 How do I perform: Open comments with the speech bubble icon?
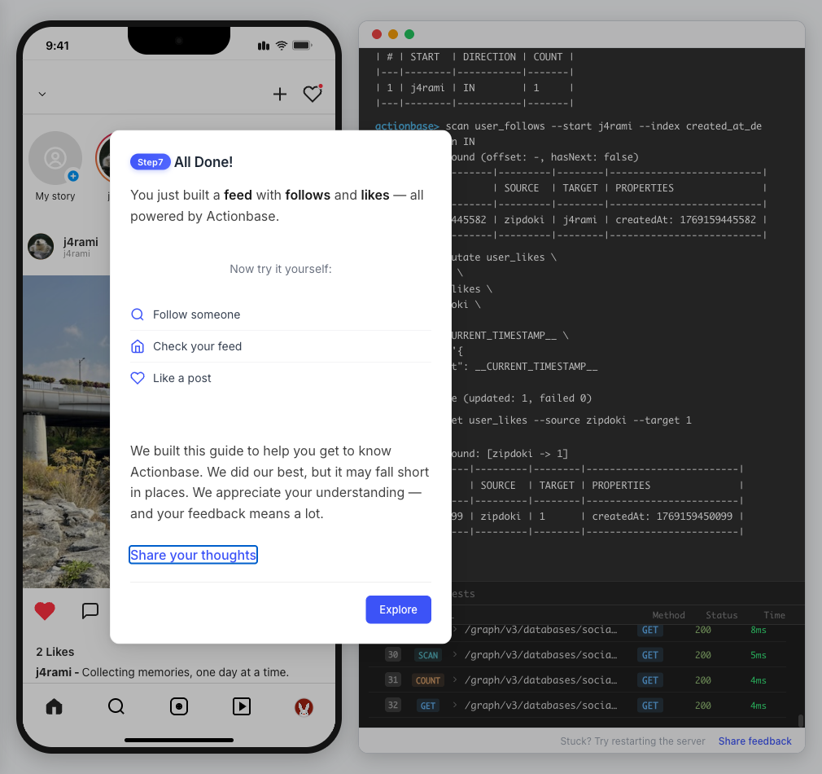[x=90, y=610]
